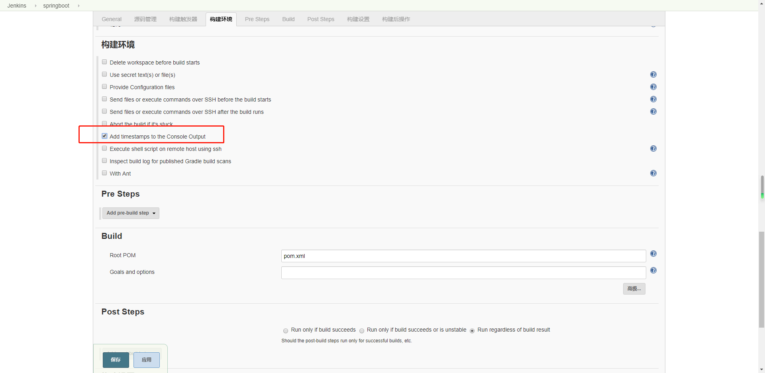The image size is (765, 373).
Task: Go to the Pre Steps tab
Action: 257,19
